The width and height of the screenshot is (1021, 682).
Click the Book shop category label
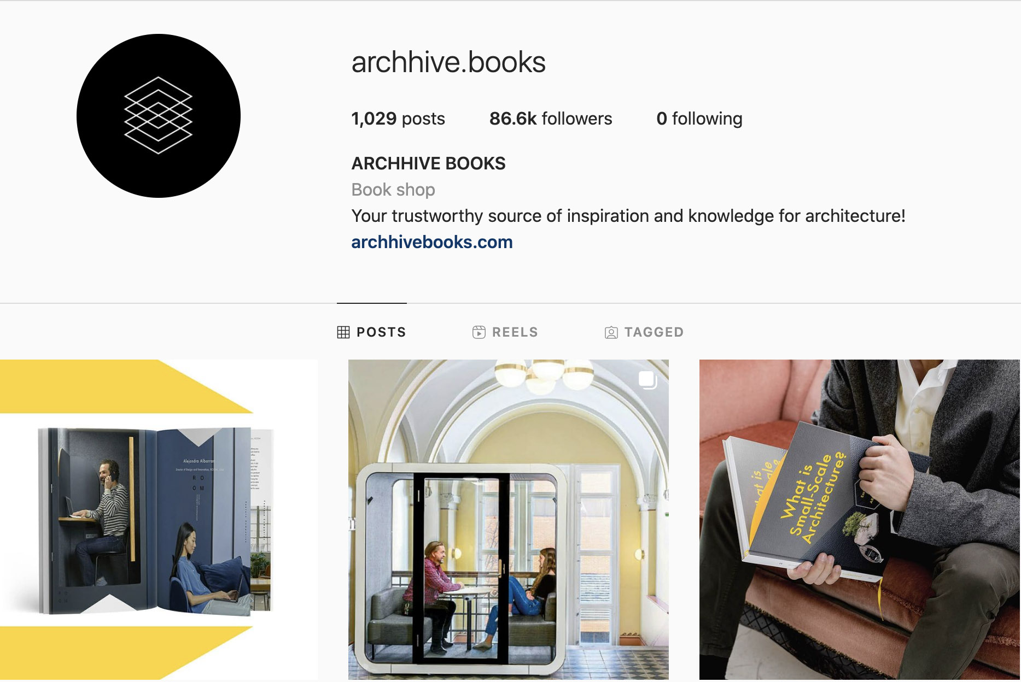[x=393, y=190]
